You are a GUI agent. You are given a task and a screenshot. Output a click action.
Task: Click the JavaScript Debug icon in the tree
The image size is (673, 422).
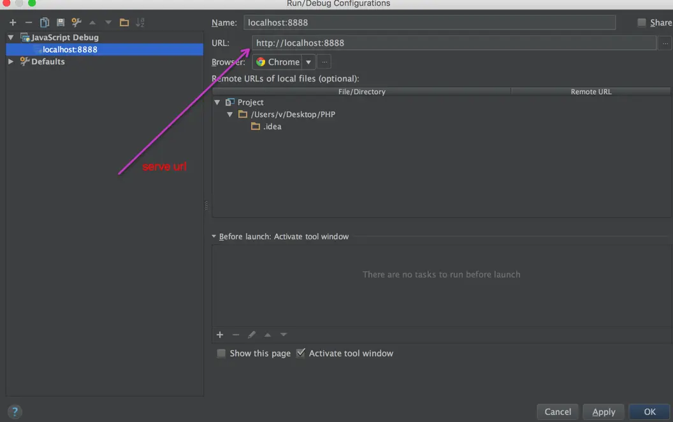click(25, 38)
